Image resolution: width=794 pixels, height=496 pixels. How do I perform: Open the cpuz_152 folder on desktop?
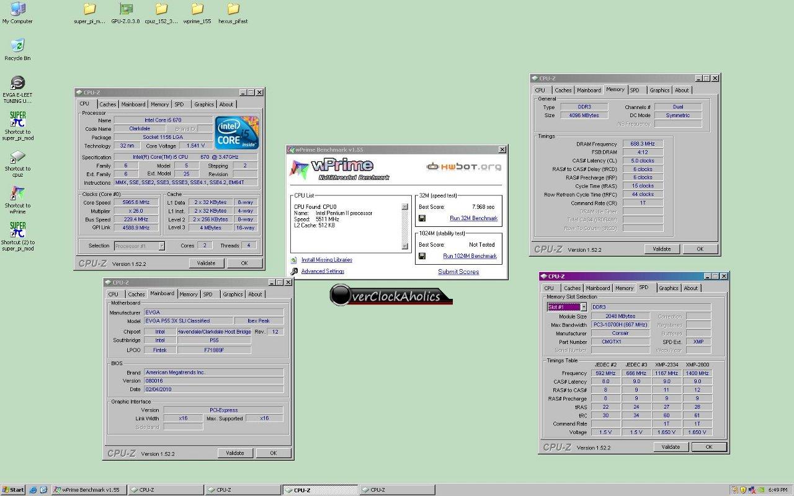[161, 13]
